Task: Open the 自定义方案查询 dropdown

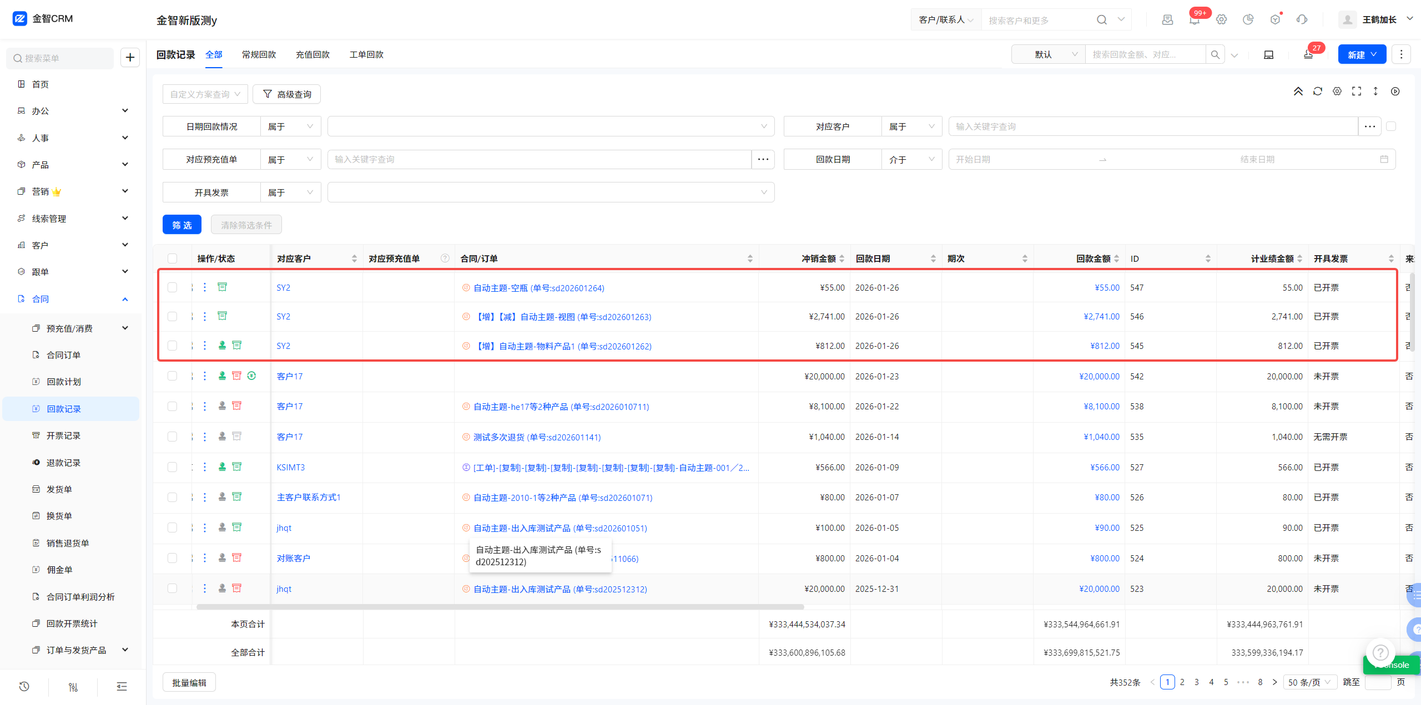Action: (x=205, y=94)
